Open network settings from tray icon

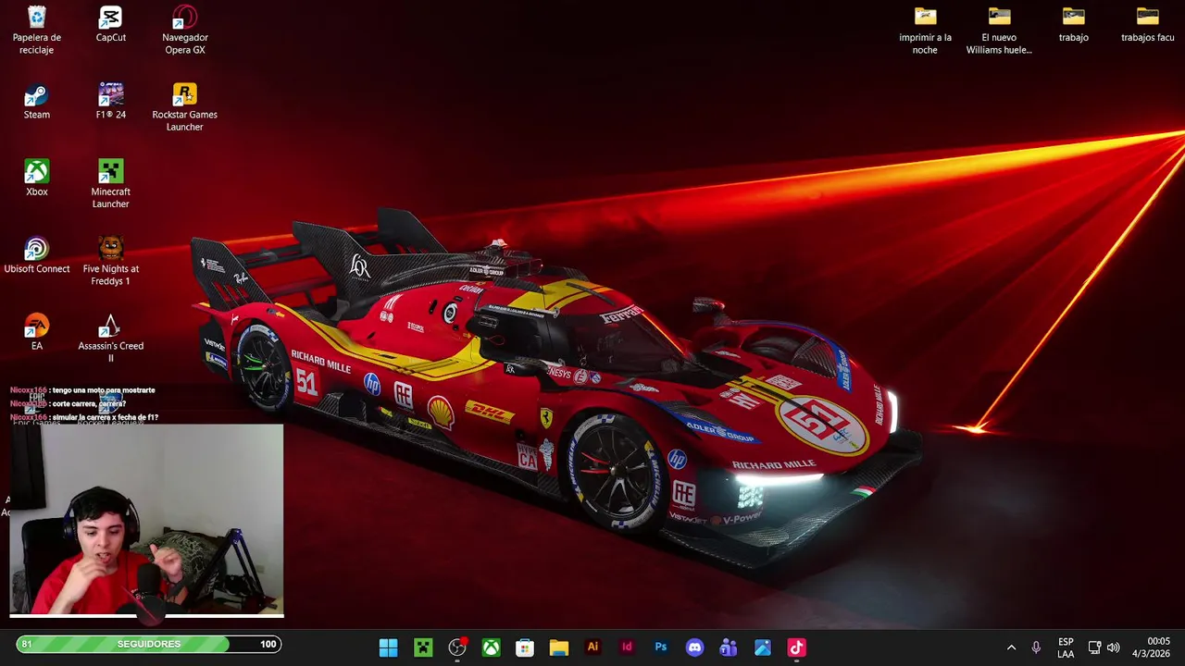pos(1094,647)
